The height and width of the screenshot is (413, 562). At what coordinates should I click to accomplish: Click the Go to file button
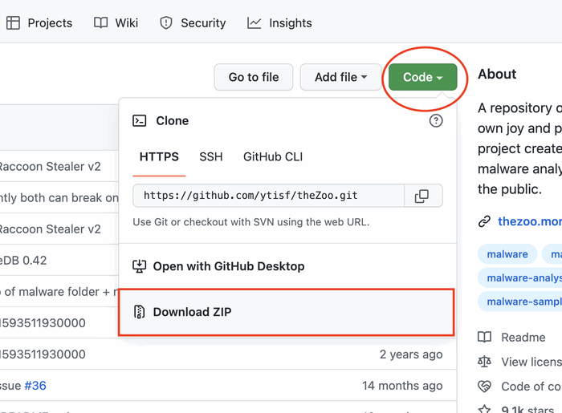(254, 77)
